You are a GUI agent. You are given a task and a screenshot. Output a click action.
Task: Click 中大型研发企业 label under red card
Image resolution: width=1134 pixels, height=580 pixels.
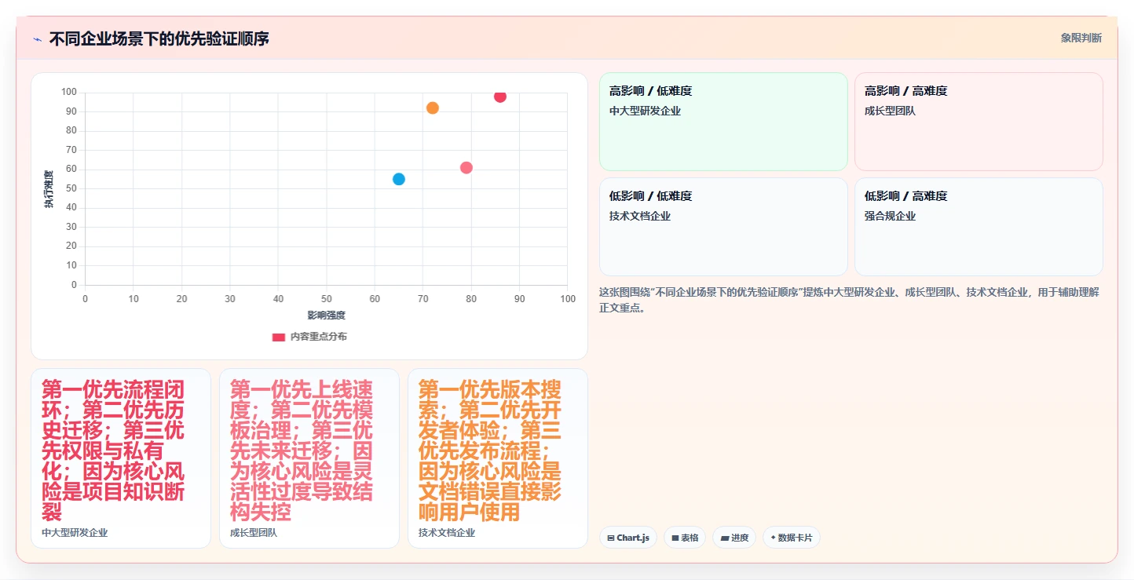click(x=75, y=532)
